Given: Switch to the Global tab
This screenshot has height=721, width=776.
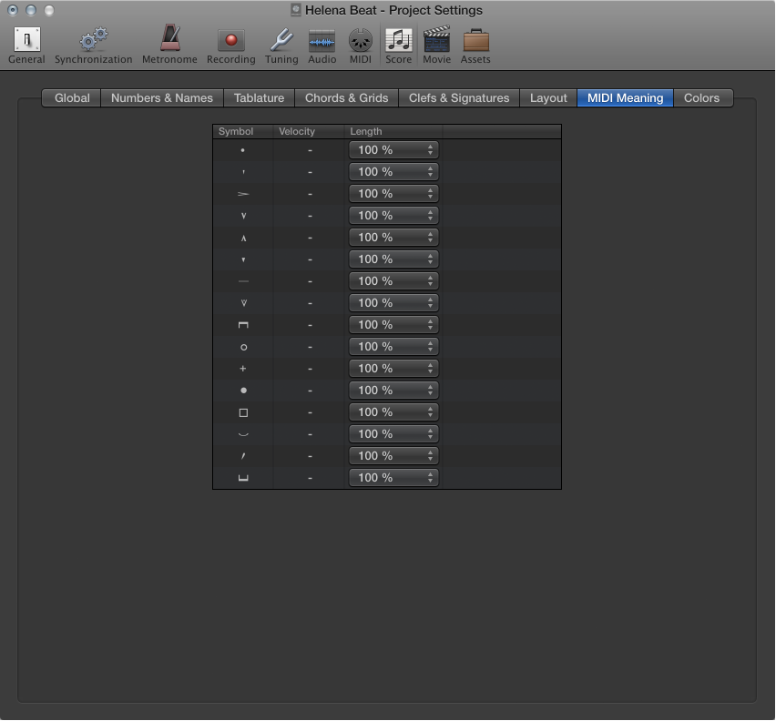Looking at the screenshot, I should tap(71, 97).
